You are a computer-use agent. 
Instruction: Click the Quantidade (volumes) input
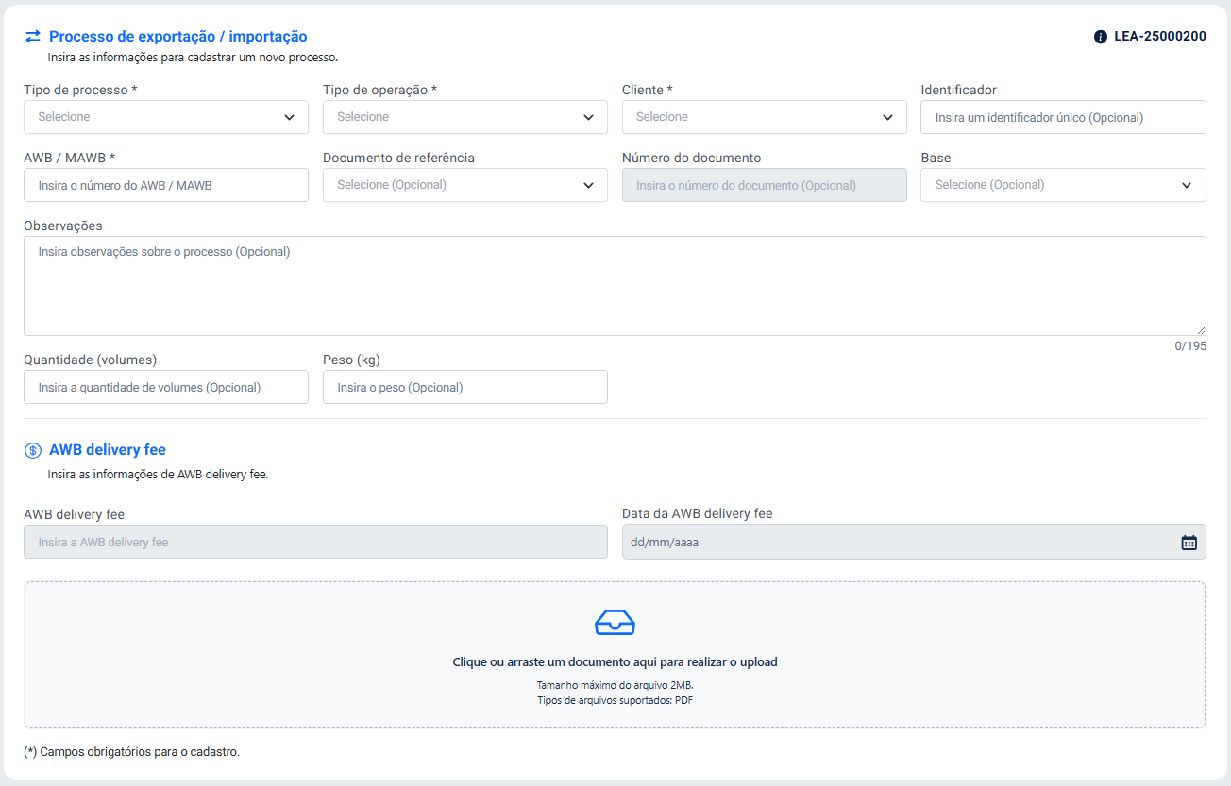(x=166, y=387)
